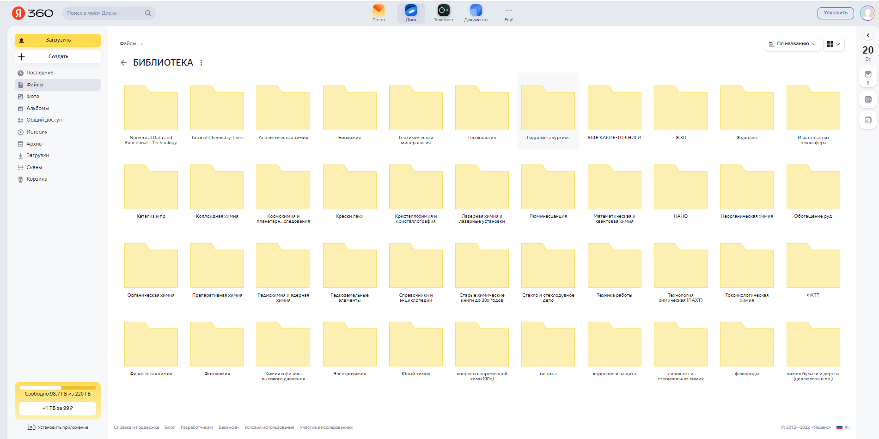This screenshot has height=439, width=879.
Task: Open the НАНО folder
Action: pyautogui.click(x=681, y=191)
